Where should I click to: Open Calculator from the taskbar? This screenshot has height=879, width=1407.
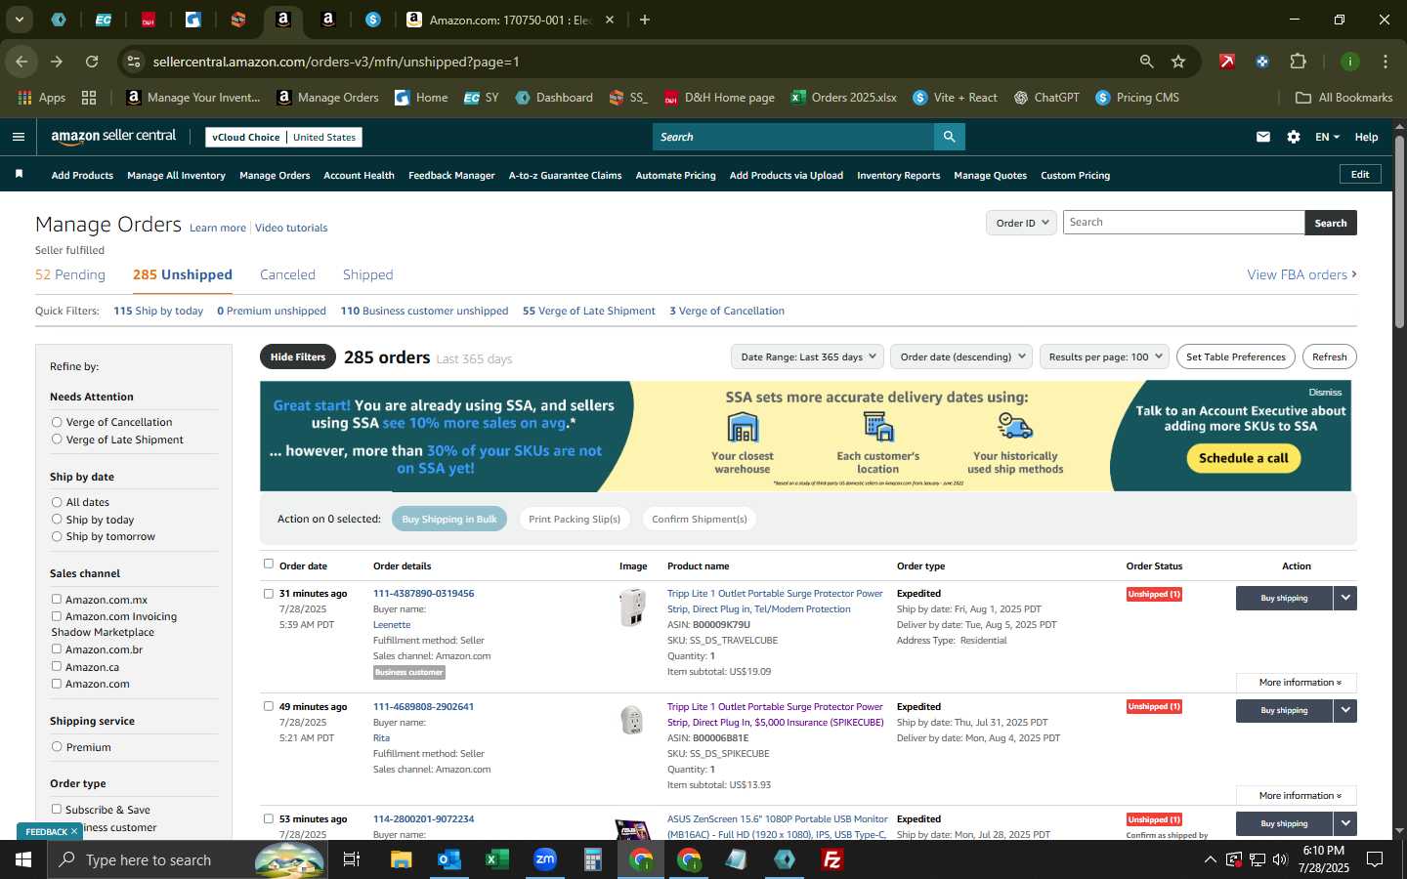(x=593, y=859)
